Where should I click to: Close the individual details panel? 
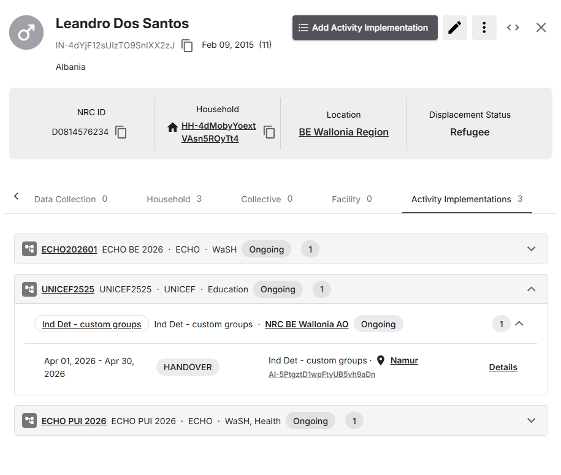541,28
